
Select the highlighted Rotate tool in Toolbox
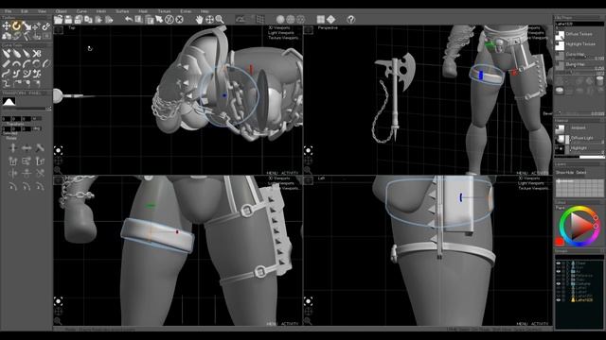(x=17, y=26)
